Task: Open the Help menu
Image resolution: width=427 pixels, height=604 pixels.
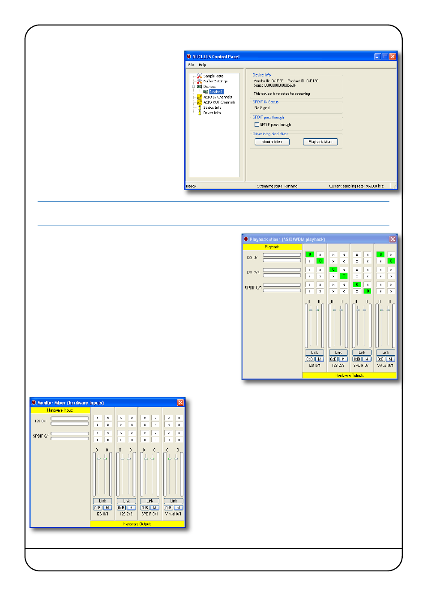Action: pos(202,65)
